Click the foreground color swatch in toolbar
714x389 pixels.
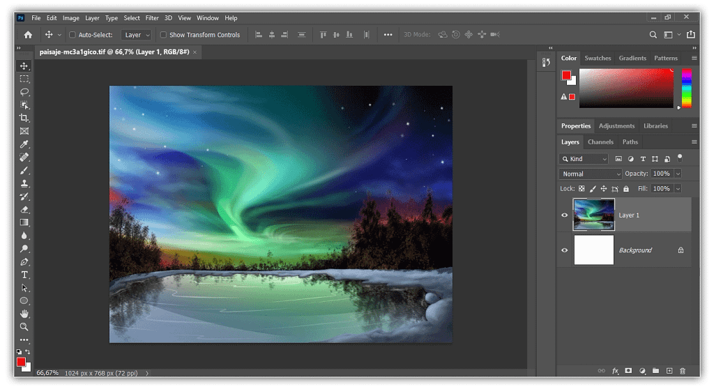pos(21,362)
